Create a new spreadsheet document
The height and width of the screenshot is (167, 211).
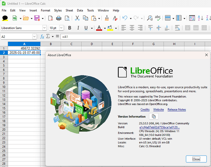pyautogui.click(x=15, y=18)
